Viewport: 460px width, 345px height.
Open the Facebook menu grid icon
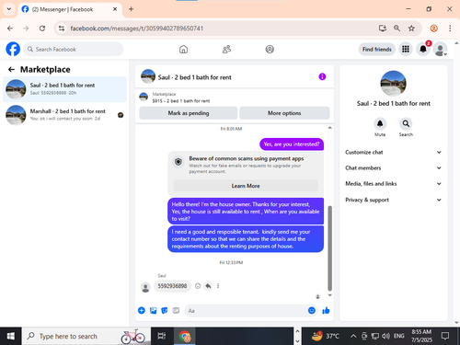pos(406,49)
